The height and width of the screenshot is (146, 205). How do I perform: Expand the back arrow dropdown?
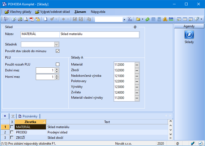pyautogui.click(x=68, y=19)
